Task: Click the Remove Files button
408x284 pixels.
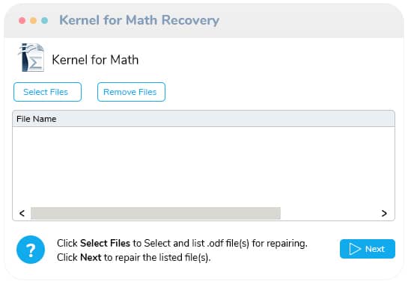Action: click(131, 92)
